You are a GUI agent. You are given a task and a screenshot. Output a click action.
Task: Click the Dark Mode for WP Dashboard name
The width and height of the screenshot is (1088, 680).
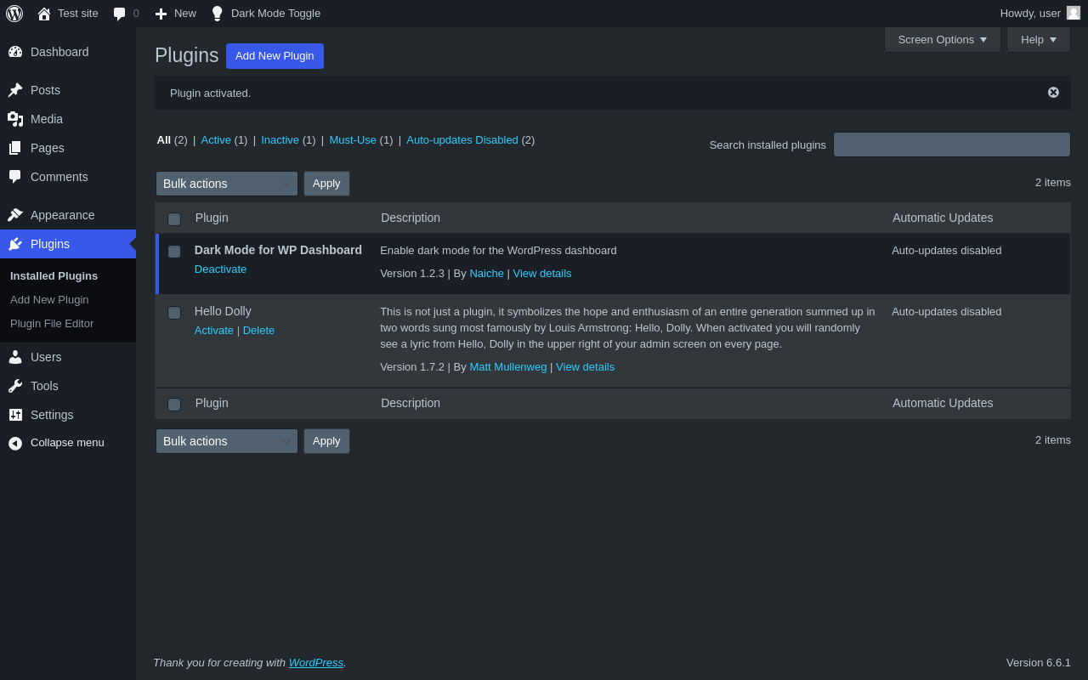point(278,250)
